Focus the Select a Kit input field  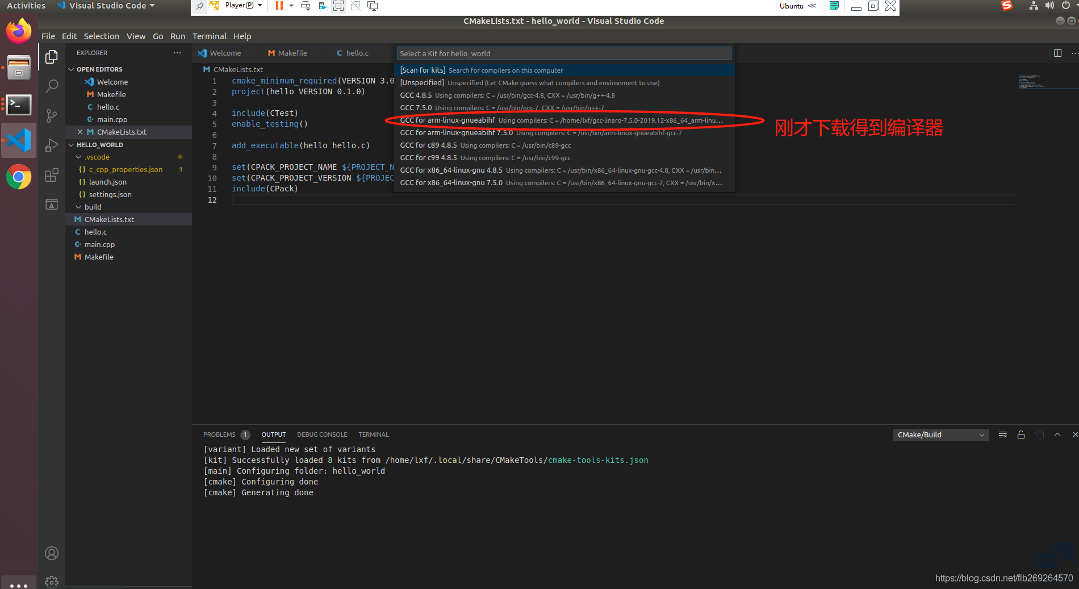564,53
